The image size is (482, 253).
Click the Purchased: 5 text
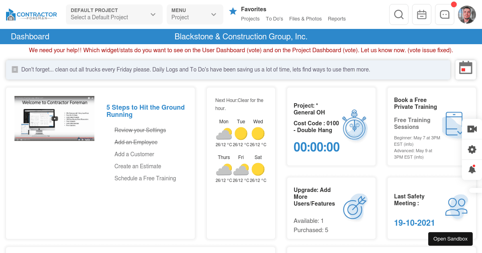[x=311, y=230]
